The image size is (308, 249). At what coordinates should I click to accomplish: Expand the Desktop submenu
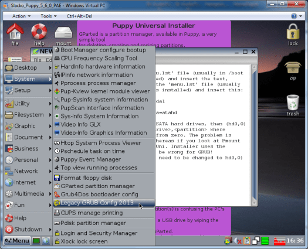[x=28, y=68]
